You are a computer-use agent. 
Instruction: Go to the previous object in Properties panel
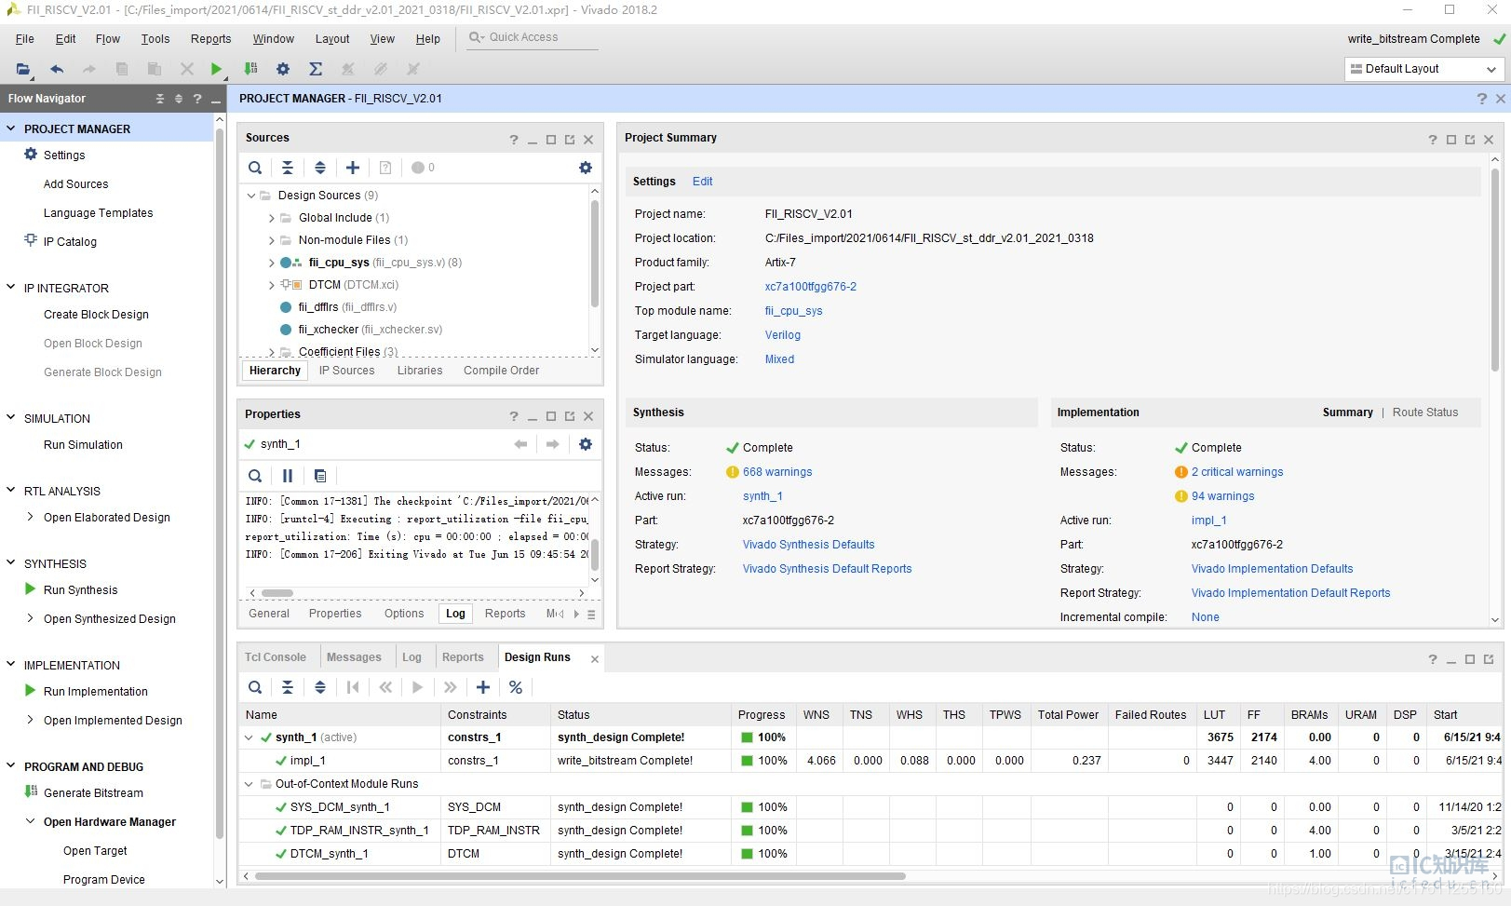click(x=520, y=444)
